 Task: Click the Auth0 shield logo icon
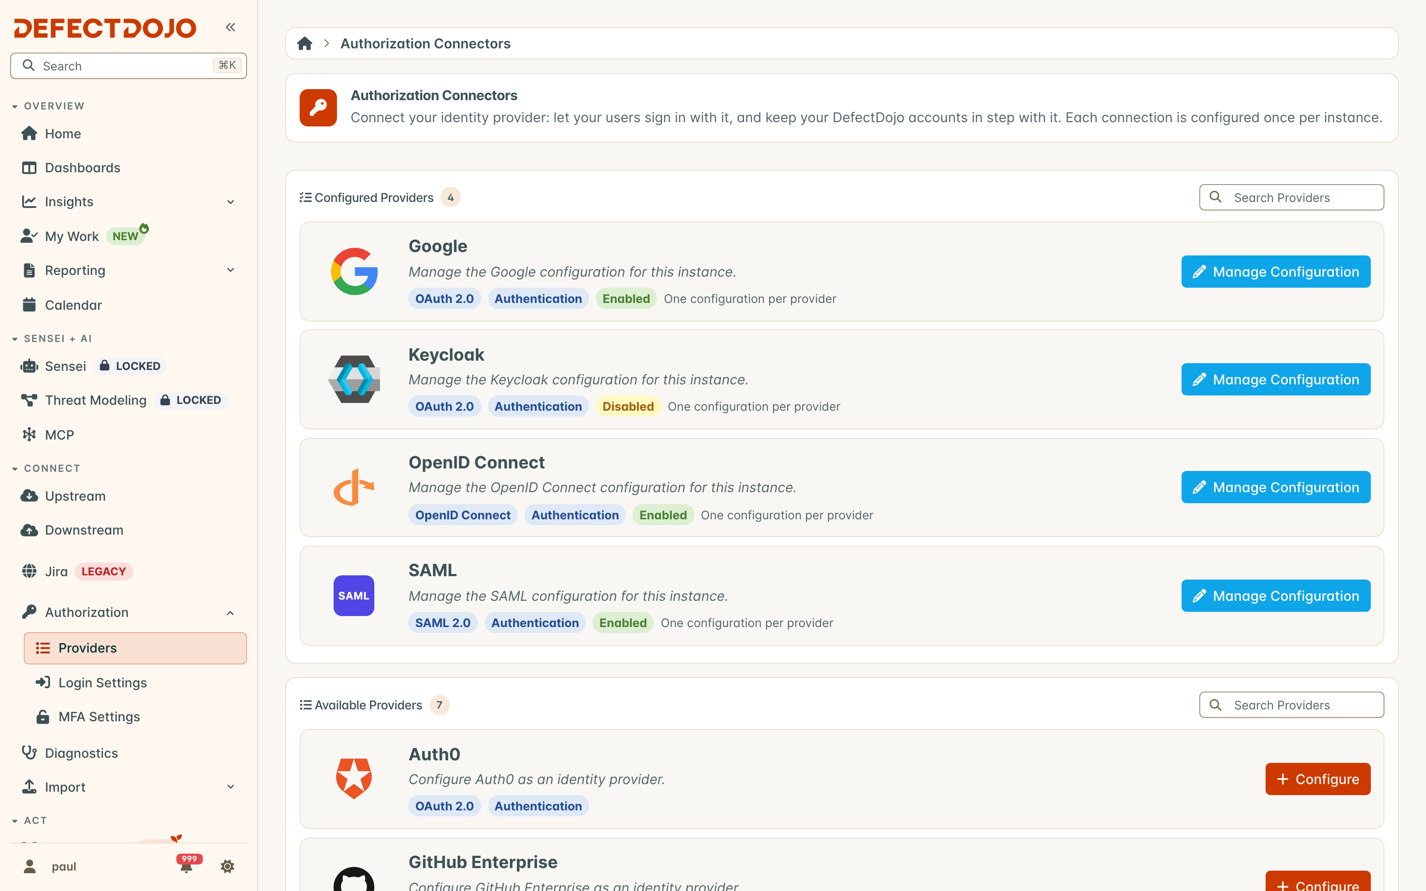(354, 779)
